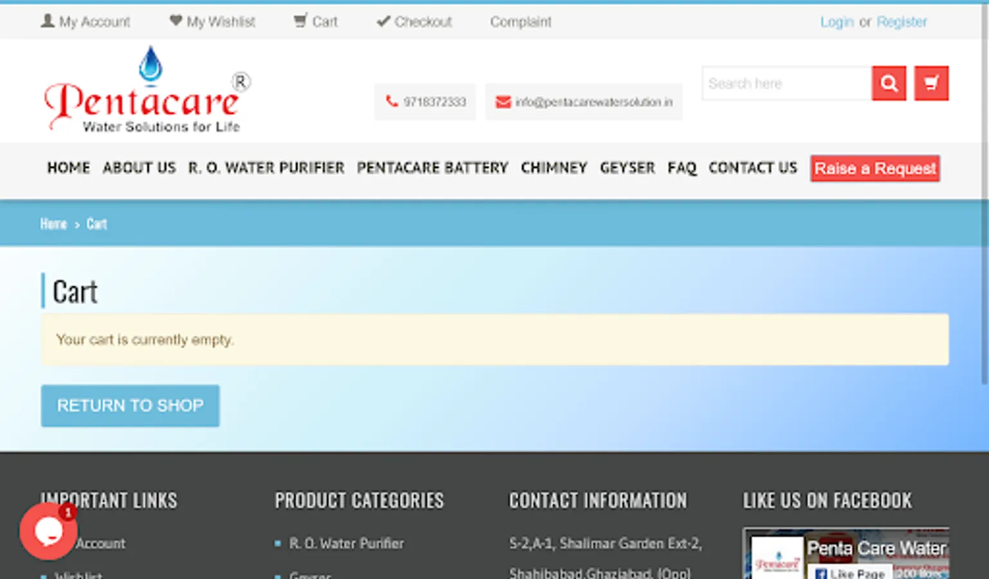Click the envelope icon beside the email
Screen dimensions: 989x579
(504, 102)
